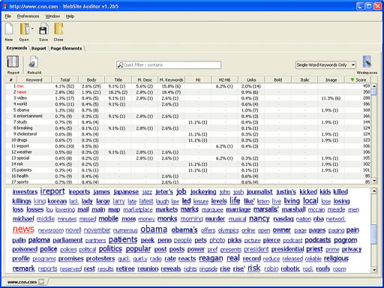
Task: Open the Preferences menu
Action: (28, 16)
